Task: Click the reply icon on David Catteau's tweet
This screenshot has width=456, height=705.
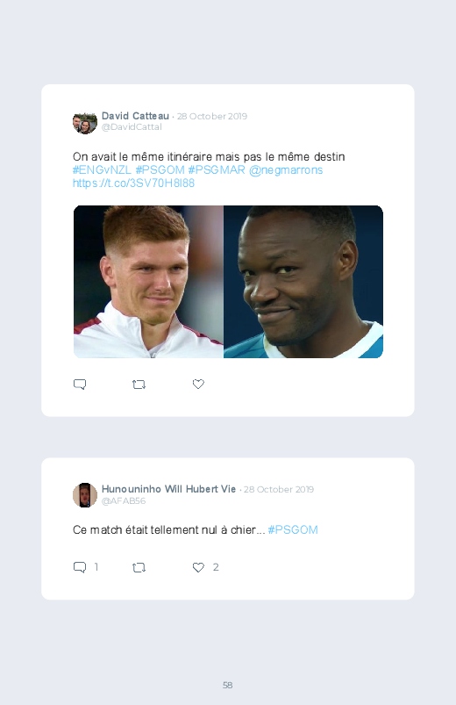Action: pos(80,385)
